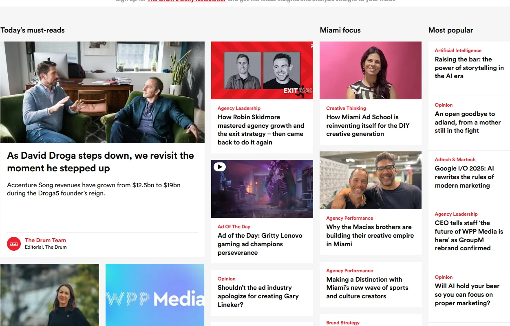This screenshot has width=510, height=326.
Task: Click The Drum Team author name
Action: (x=45, y=240)
